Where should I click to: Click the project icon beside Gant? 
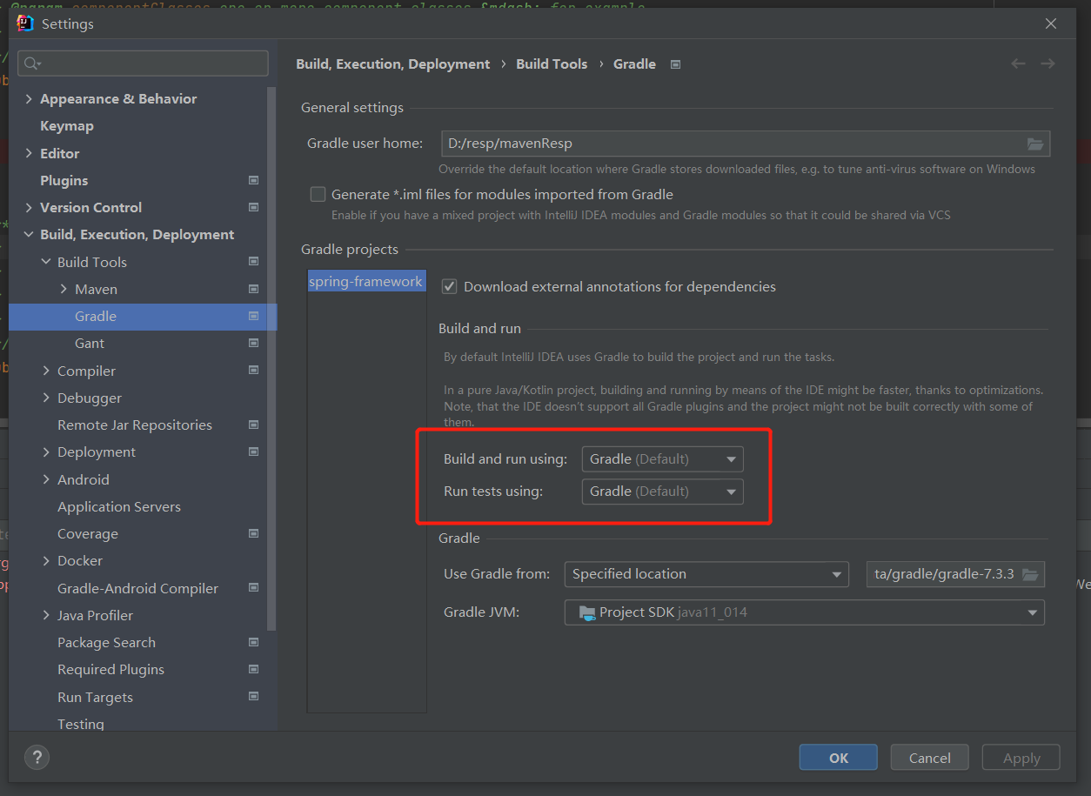click(x=253, y=343)
